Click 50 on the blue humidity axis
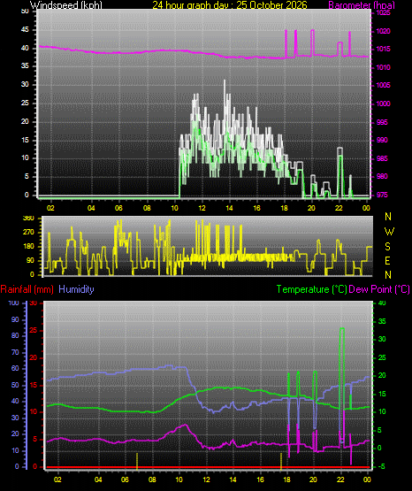Viewport: 412px width, 491px height. [15, 385]
